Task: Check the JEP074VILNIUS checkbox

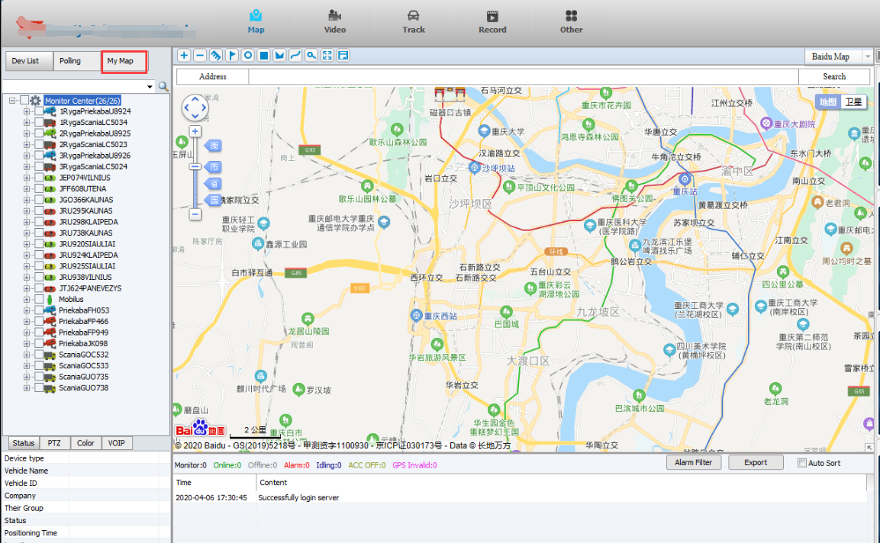Action: point(39,177)
